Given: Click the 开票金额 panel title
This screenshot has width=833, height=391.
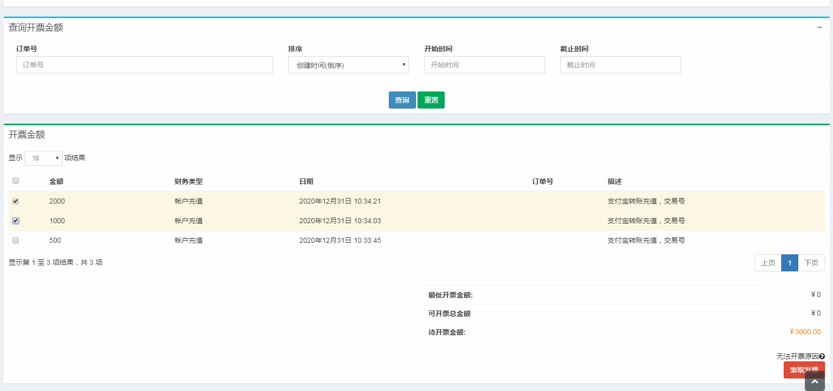Looking at the screenshot, I should [27, 135].
